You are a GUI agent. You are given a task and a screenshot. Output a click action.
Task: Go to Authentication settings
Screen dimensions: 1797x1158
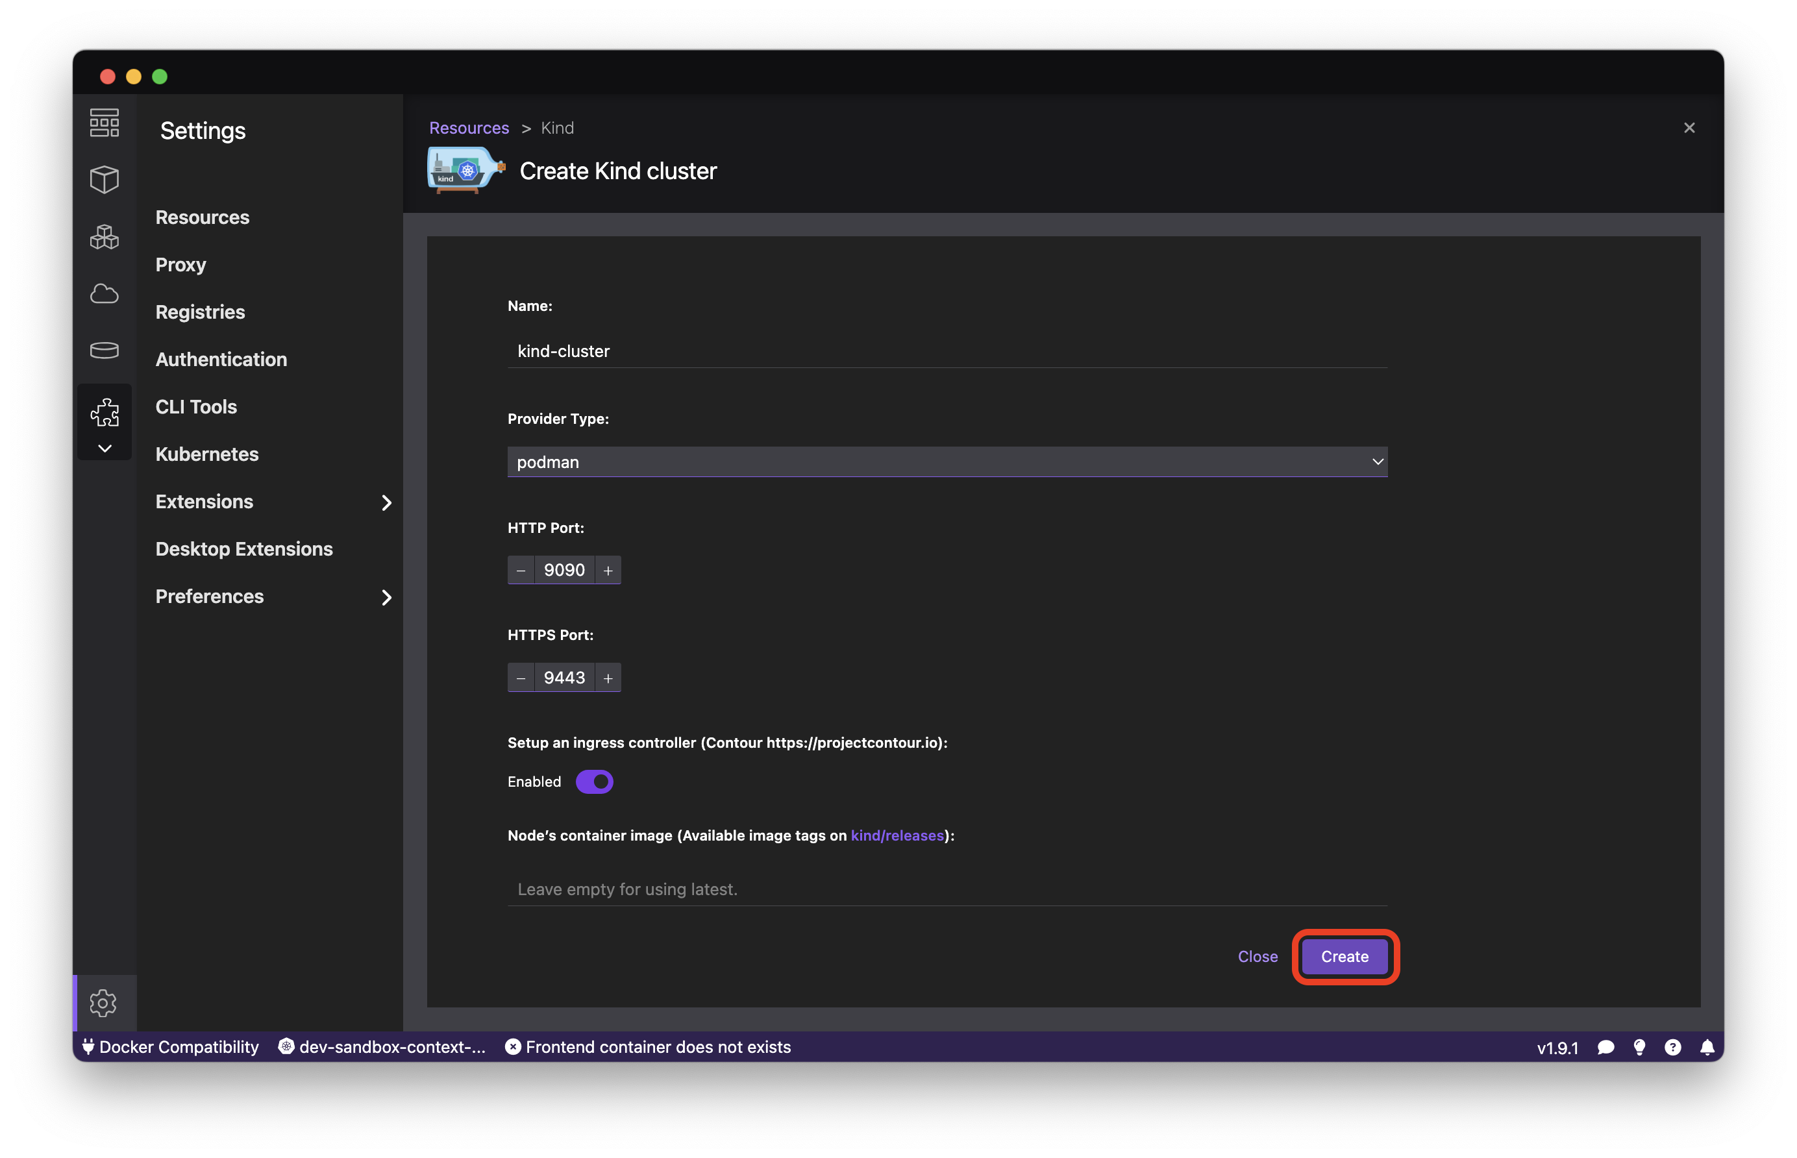pyautogui.click(x=221, y=360)
